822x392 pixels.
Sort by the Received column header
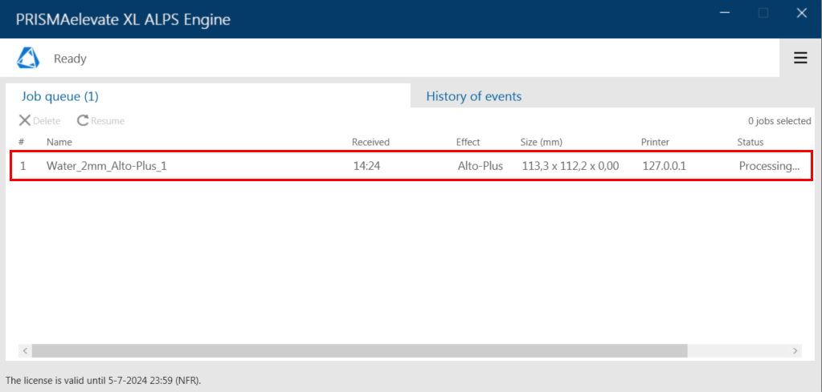pyautogui.click(x=370, y=142)
